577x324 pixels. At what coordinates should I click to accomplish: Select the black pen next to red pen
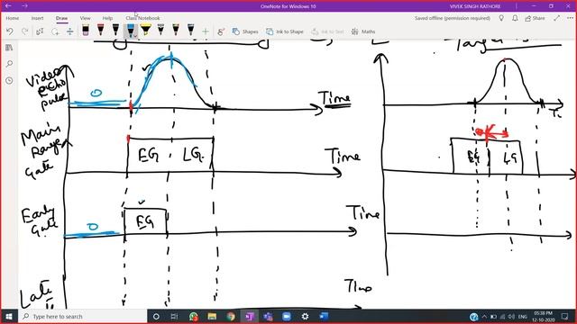(115, 30)
